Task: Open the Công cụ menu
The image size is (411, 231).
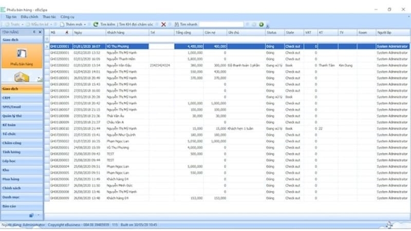Action: pyautogui.click(x=67, y=17)
